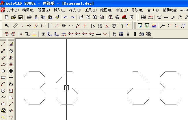
Task: Undo the last action
Action: coord(66,17)
